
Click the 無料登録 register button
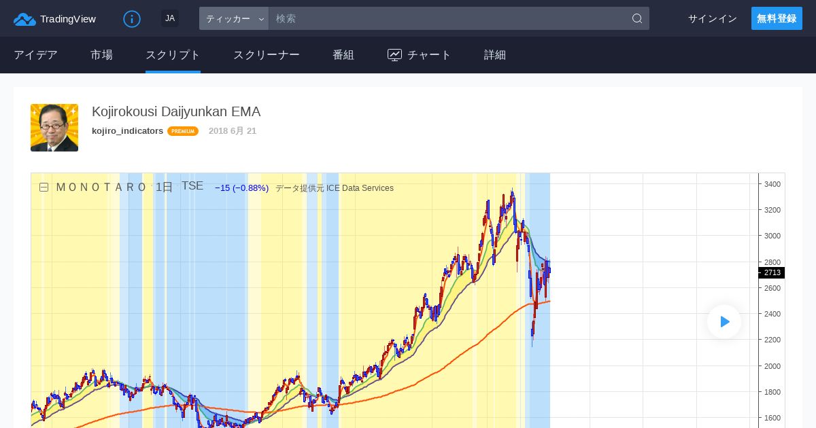777,18
